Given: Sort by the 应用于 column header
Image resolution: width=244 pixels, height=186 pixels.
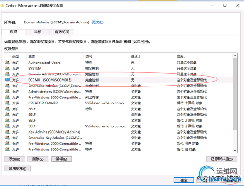Looking at the screenshot, I should tap(204, 56).
